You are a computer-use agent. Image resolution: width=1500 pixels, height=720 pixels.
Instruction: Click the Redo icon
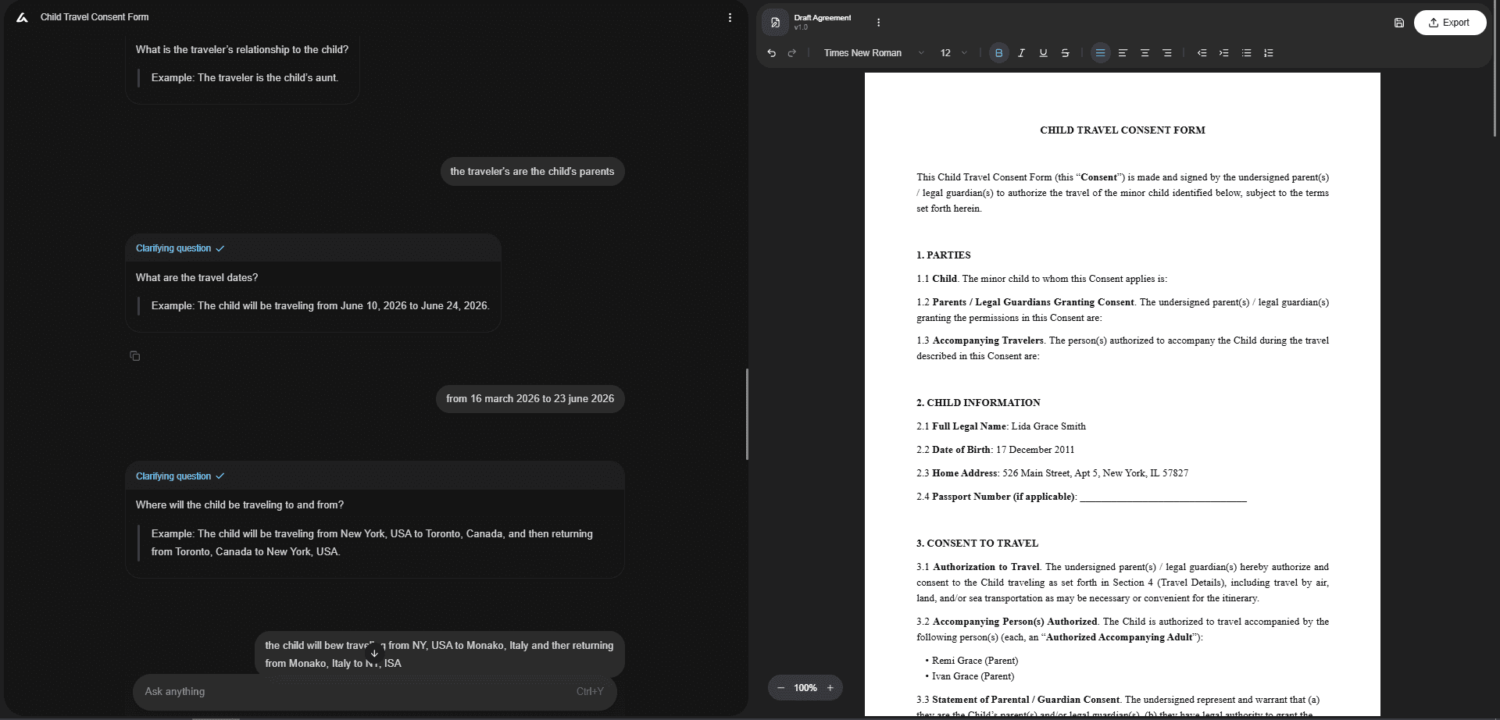792,52
